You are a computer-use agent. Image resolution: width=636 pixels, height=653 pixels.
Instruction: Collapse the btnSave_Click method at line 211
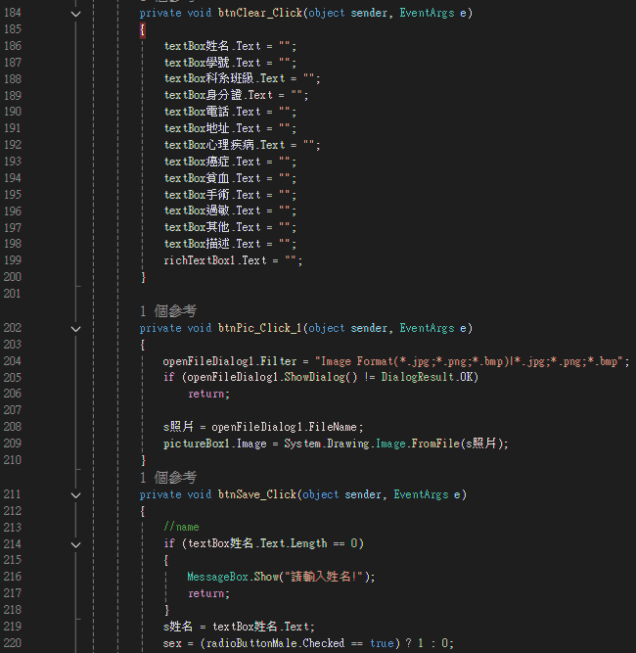(x=75, y=495)
